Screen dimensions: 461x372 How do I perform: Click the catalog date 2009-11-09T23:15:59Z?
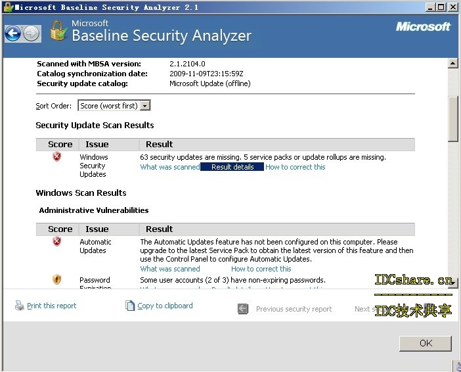206,74
